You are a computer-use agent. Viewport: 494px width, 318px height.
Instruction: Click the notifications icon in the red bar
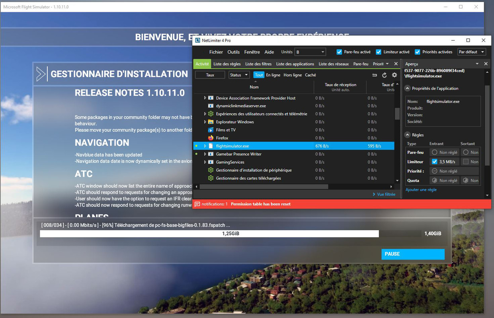coord(197,204)
